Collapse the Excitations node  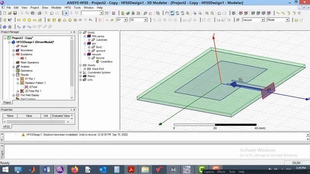pyautogui.click(x=14, y=55)
